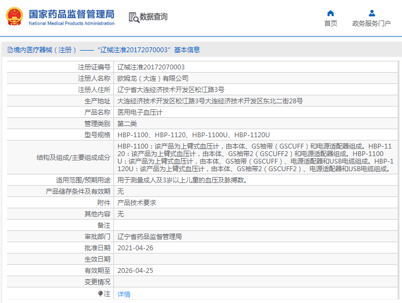The width and height of the screenshot is (402, 303).
Task: Click the 生产地址 label
Action: [97, 101]
